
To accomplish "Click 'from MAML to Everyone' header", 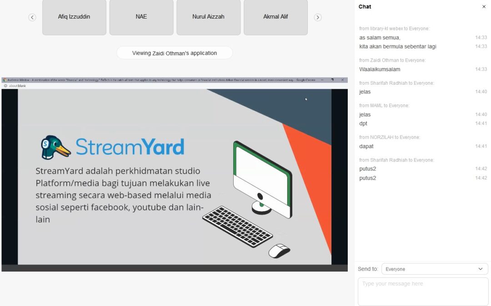I will (x=384, y=106).
